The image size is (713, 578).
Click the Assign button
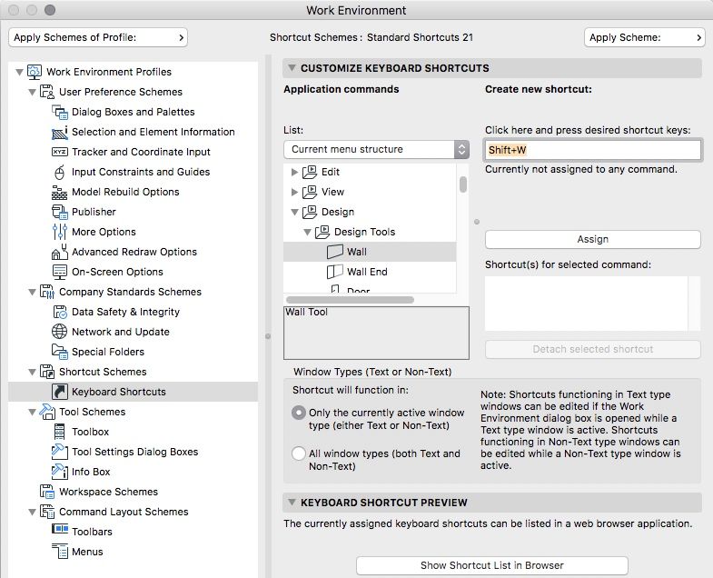592,239
